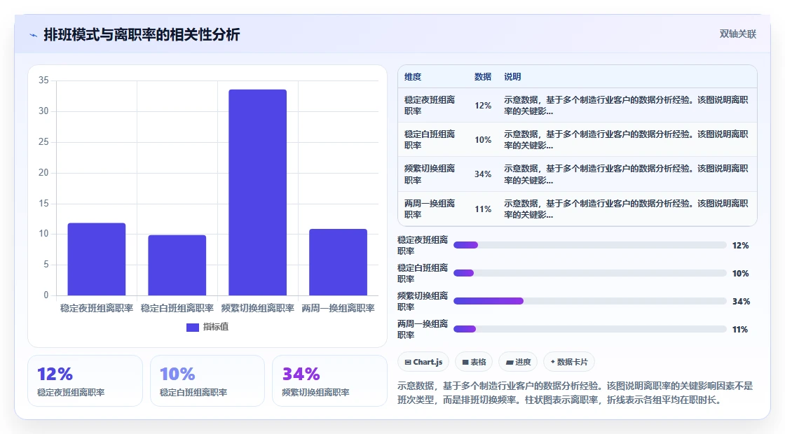Click the 34% cell in the table
Image resolution: width=785 pixels, height=434 pixels.
pos(483,174)
